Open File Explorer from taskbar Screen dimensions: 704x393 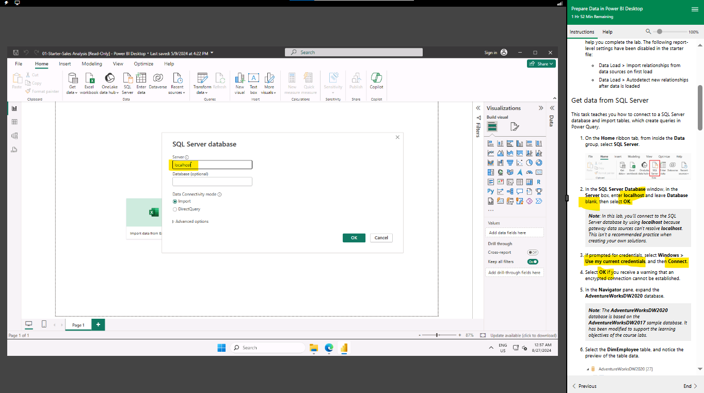tap(313, 348)
